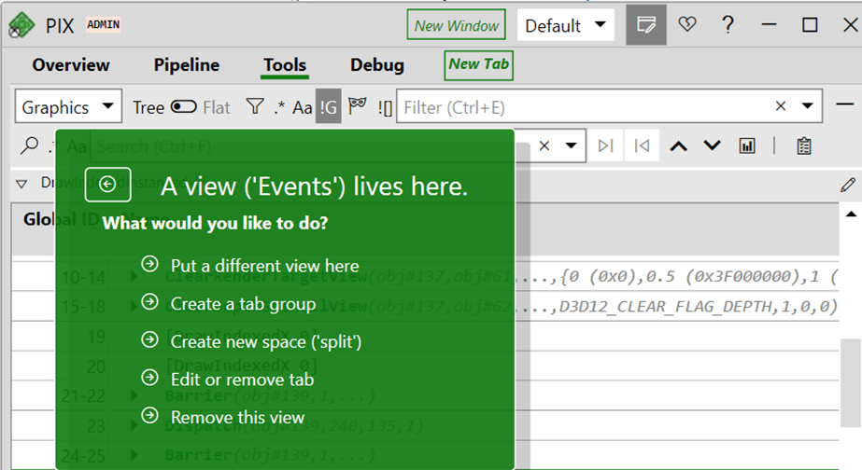Jump to the first event
The width and height of the screenshot is (862, 470).
tap(642, 145)
